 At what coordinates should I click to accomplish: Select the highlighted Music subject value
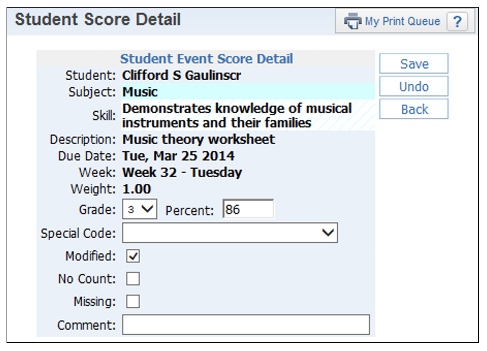[140, 92]
